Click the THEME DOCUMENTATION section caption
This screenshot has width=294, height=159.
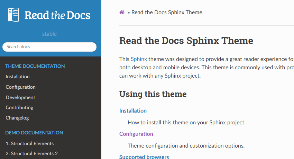(35, 66)
